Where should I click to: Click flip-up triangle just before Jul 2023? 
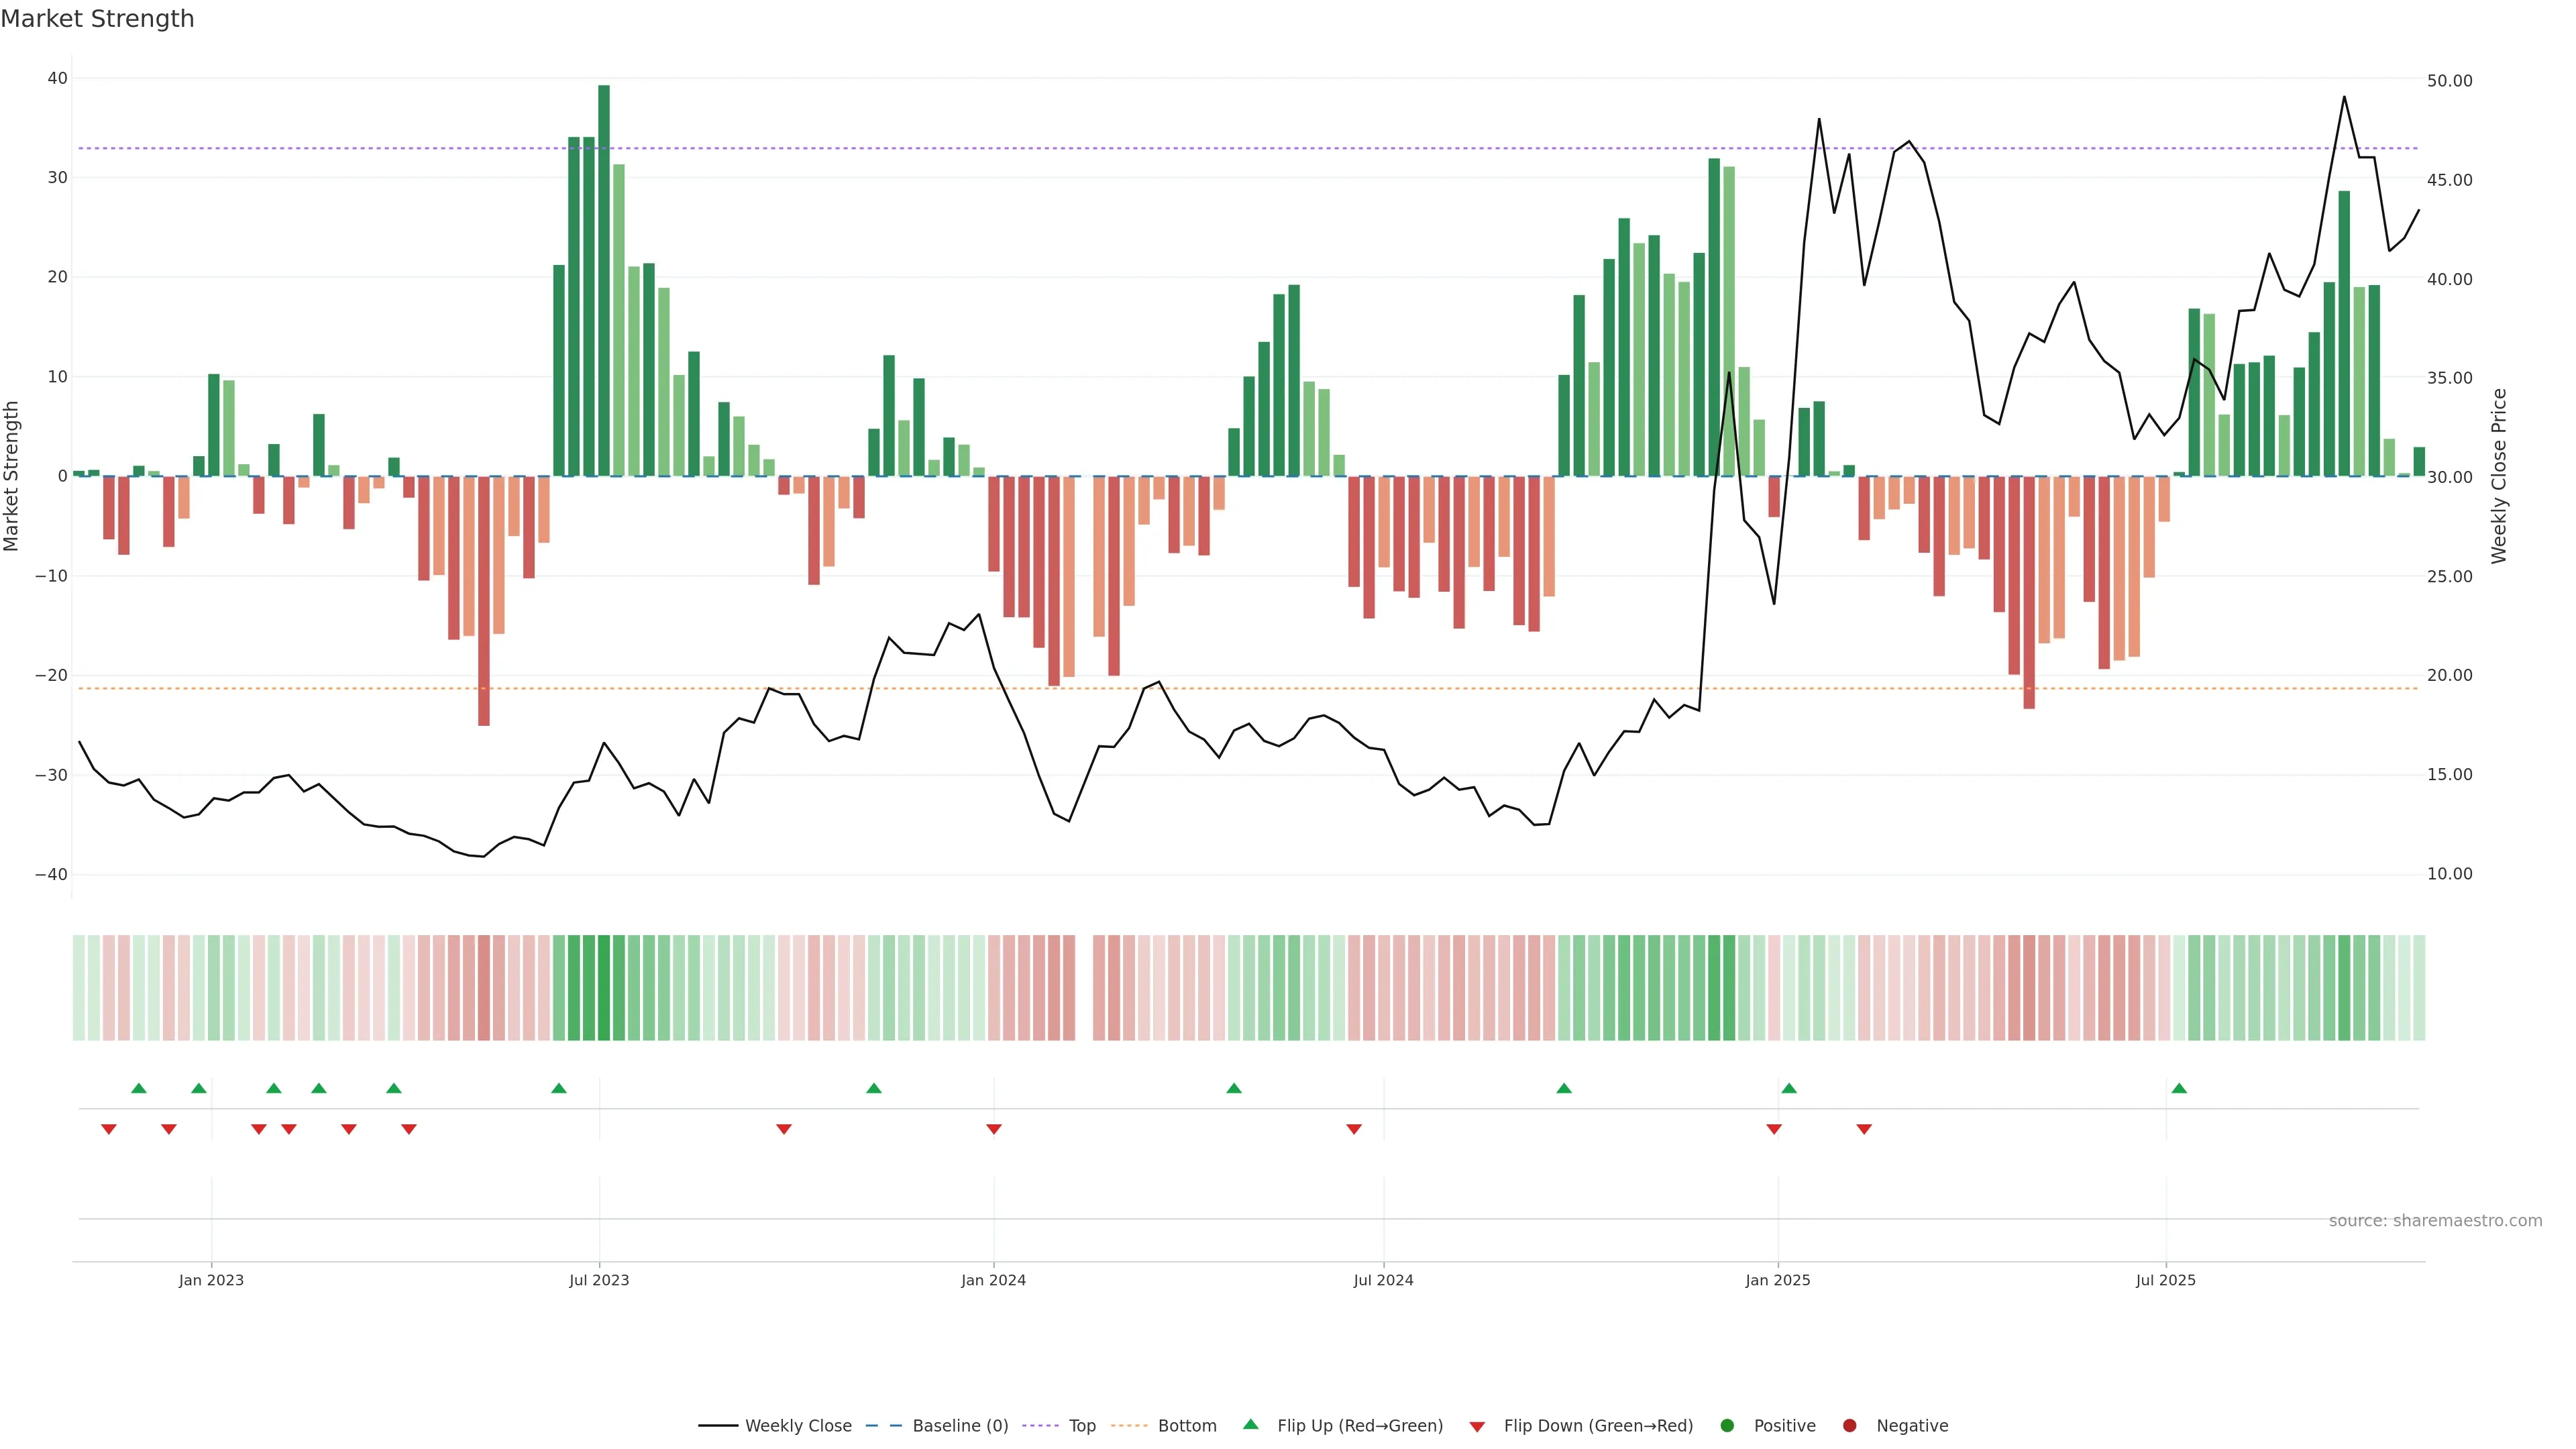point(559,1088)
